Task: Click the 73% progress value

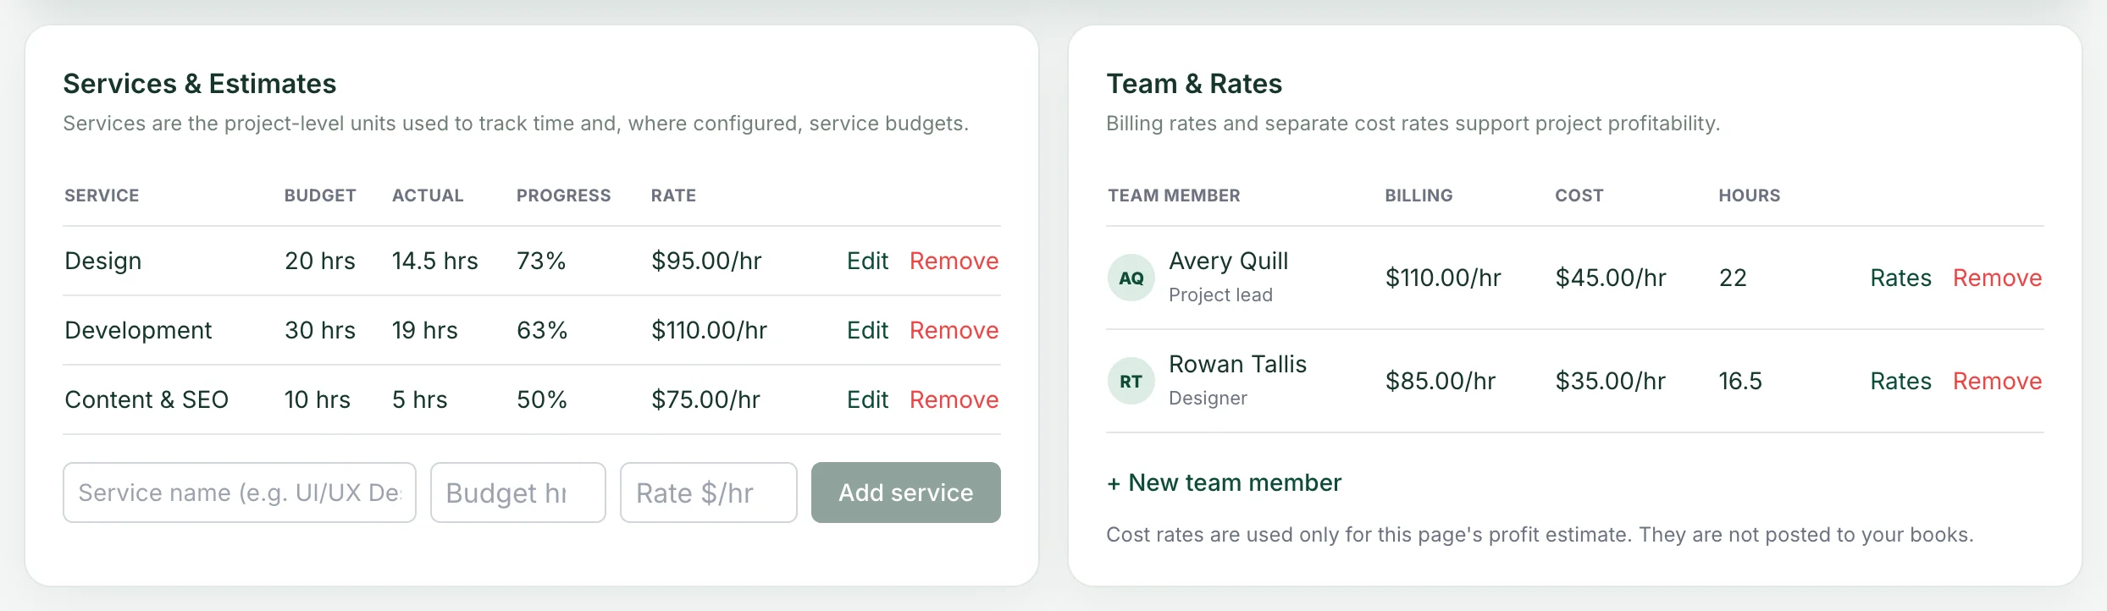Action: (541, 261)
